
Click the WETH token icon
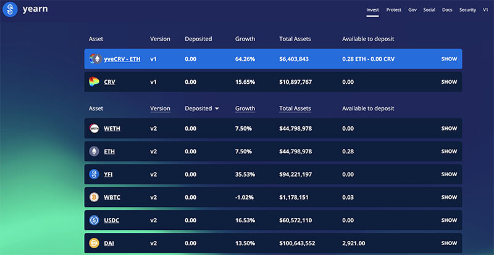point(94,128)
